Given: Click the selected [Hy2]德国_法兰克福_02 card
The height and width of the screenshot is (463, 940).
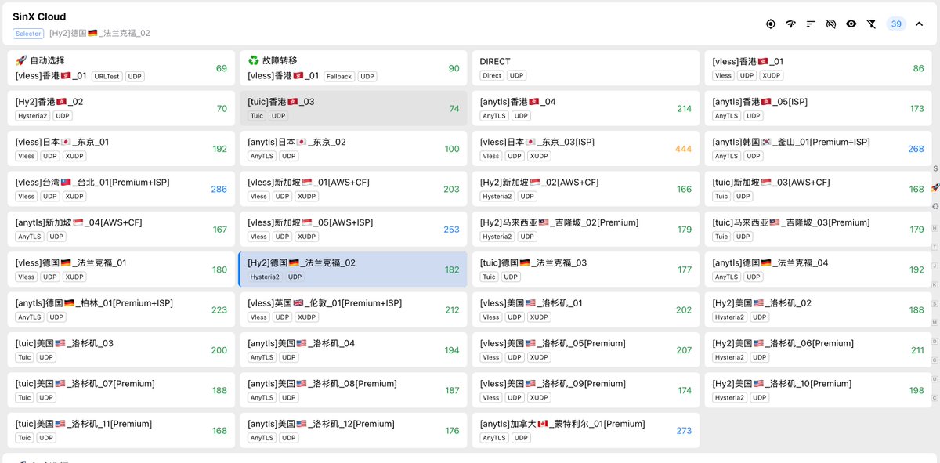Looking at the screenshot, I should [353, 269].
